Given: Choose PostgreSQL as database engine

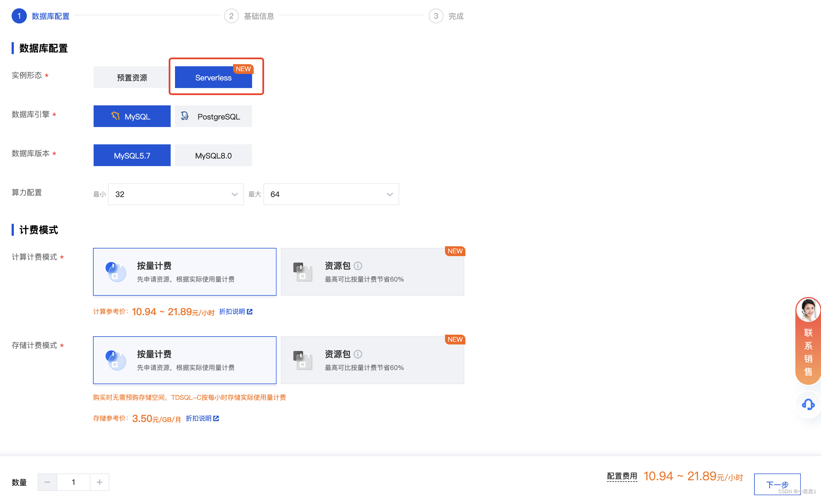Looking at the screenshot, I should 213,116.
